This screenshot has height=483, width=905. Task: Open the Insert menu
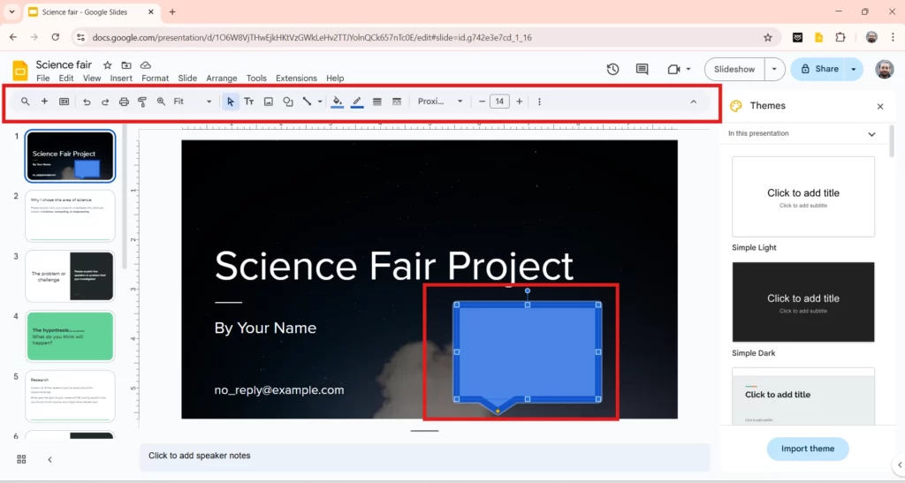(x=121, y=79)
